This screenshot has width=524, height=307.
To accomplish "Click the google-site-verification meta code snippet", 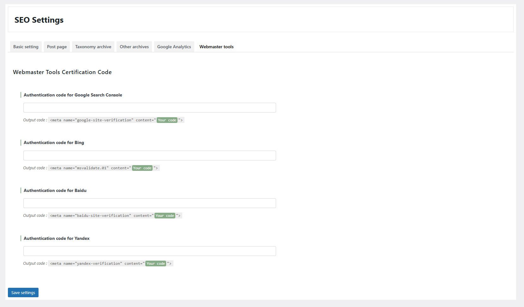I will [116, 120].
